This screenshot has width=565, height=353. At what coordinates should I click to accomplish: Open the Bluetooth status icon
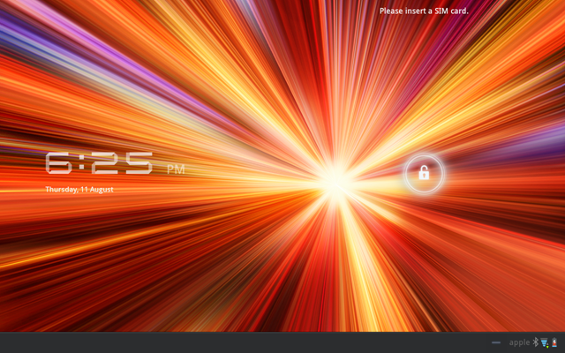536,342
